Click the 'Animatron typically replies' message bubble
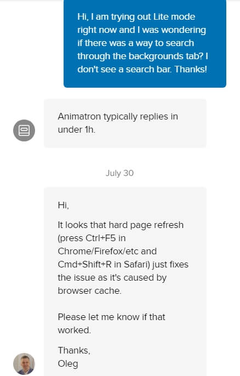The image size is (240, 376). click(125, 123)
